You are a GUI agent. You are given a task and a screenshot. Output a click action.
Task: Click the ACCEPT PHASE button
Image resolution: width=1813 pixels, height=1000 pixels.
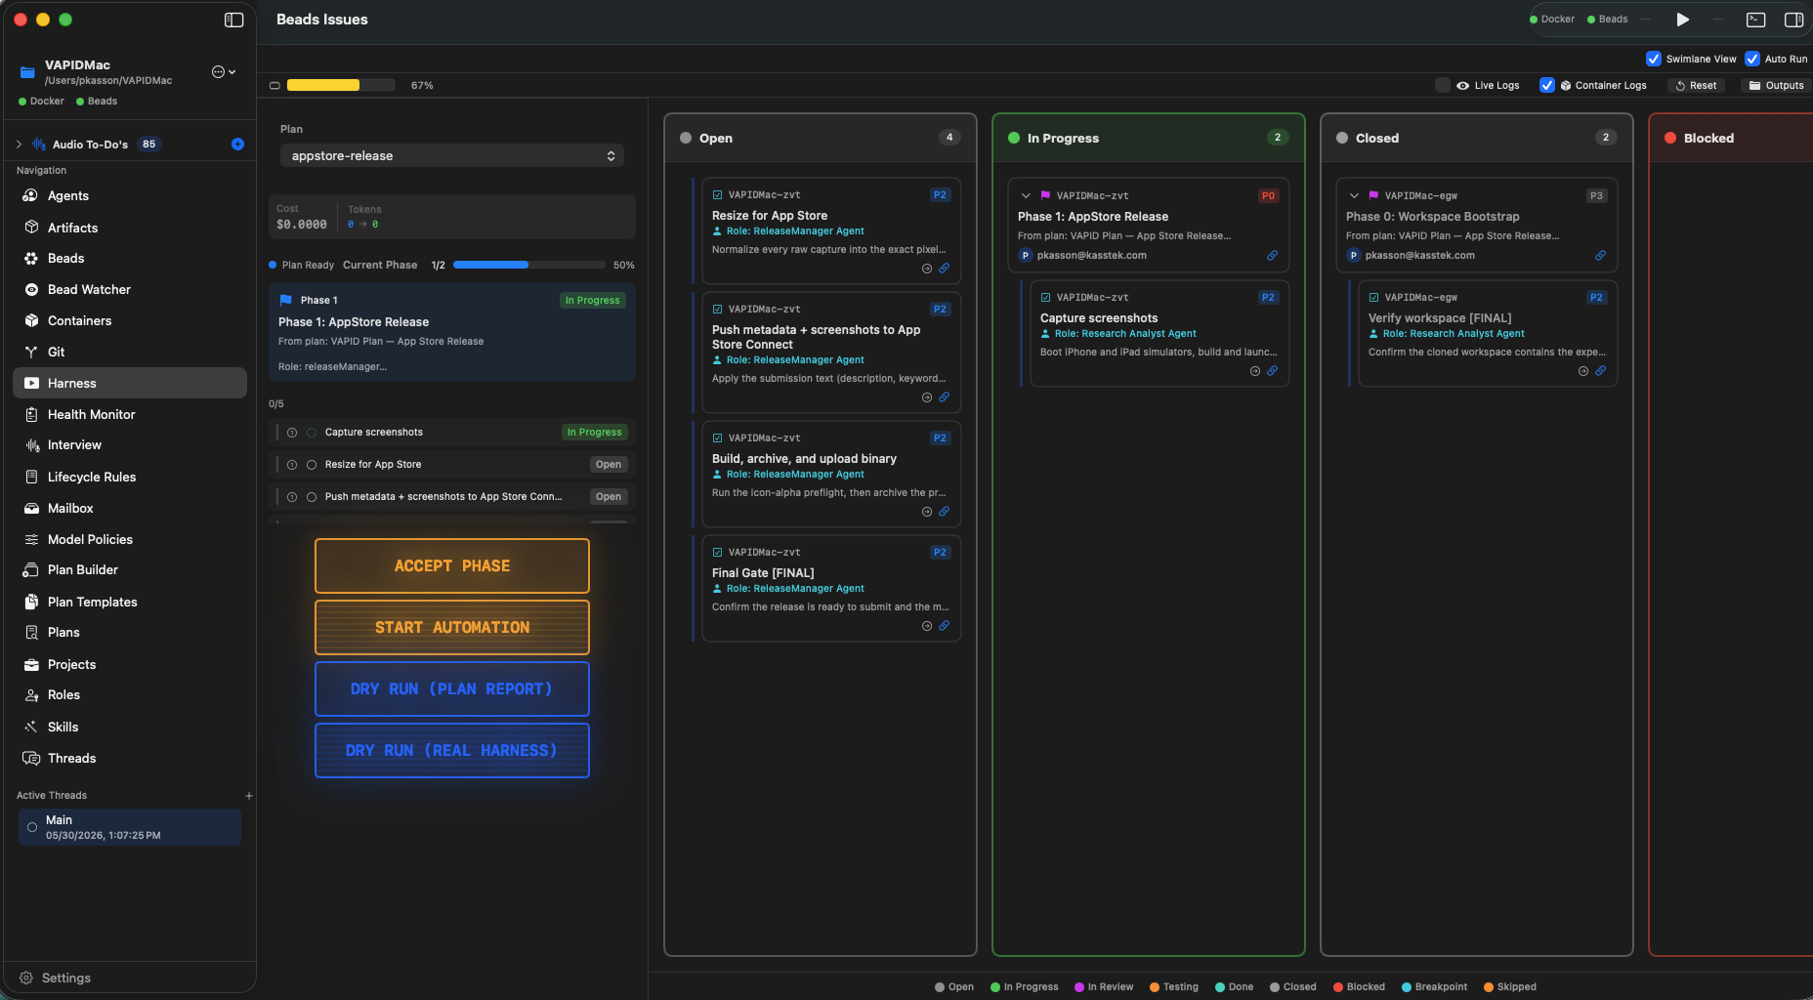coord(452,565)
